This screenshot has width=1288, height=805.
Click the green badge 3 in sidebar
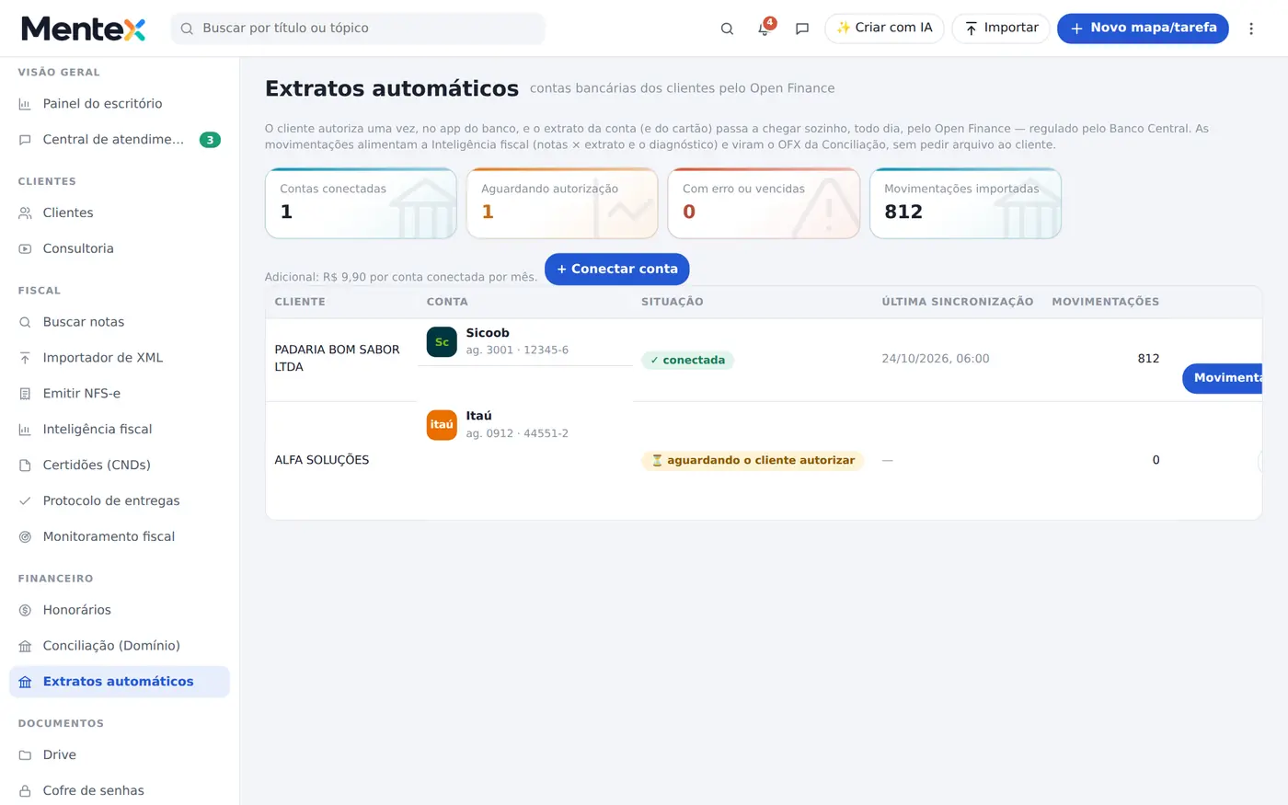210,140
